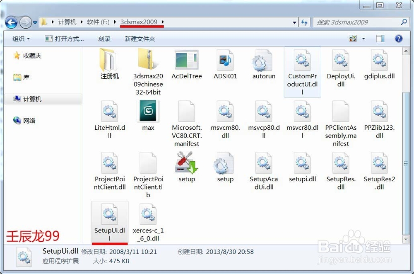Image resolution: width=414 pixels, height=274 pixels.
Task: Open the 注册机 folder
Action: coord(110,64)
